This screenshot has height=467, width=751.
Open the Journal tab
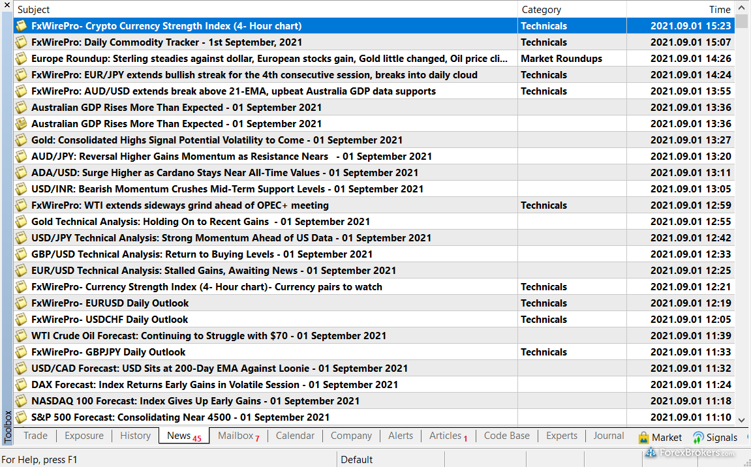(609, 436)
